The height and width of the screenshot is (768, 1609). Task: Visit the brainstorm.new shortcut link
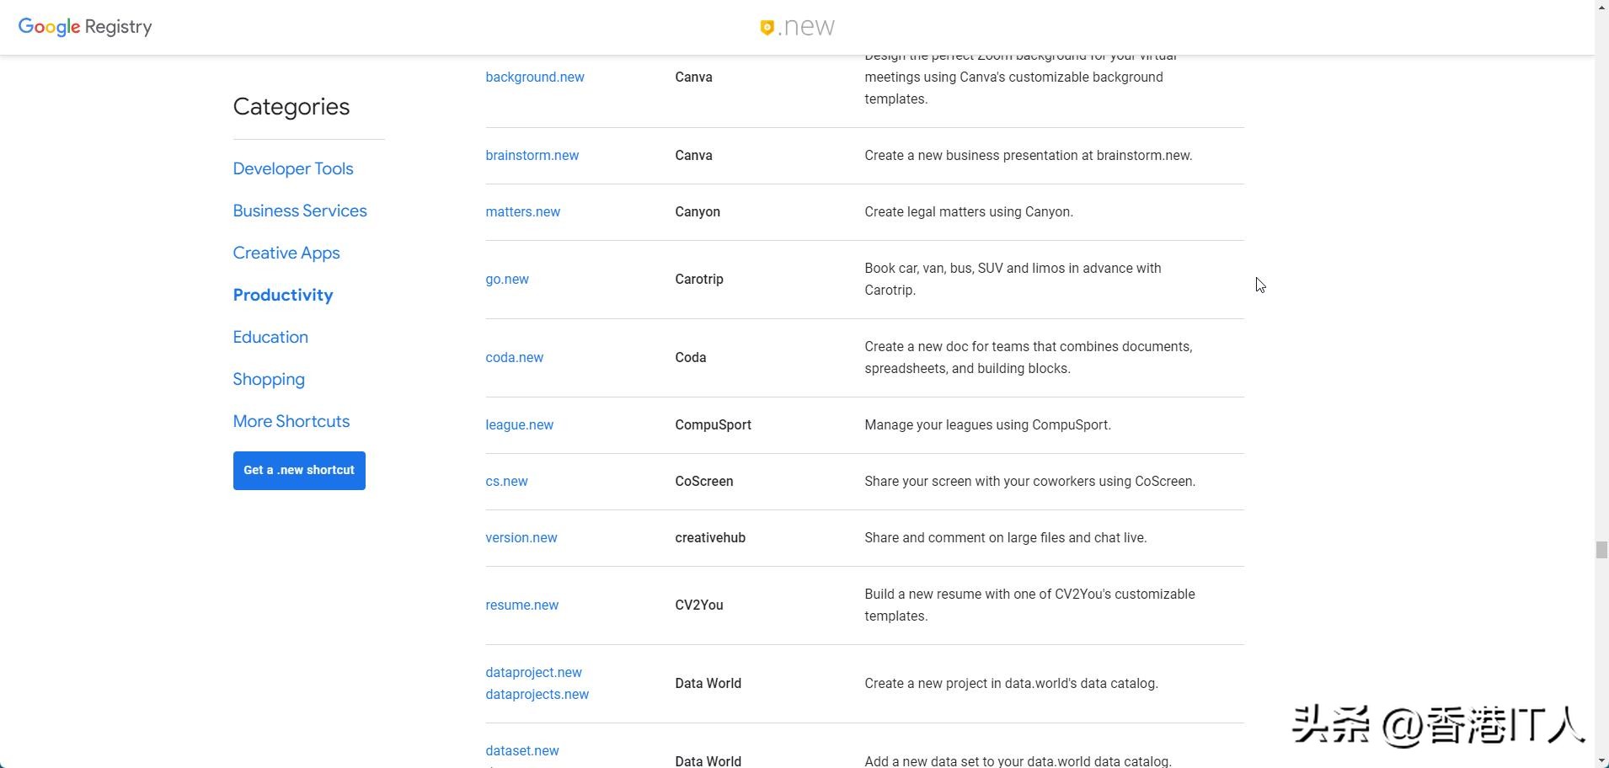tap(532, 155)
